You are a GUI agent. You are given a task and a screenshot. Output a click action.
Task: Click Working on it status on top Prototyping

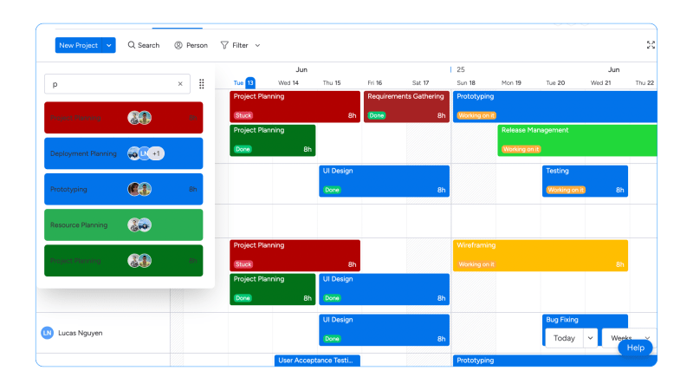[476, 115]
